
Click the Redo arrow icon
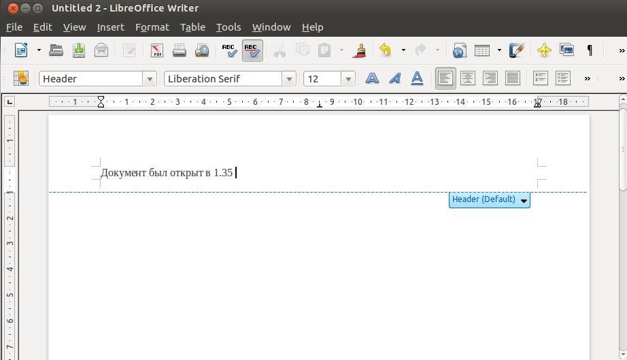(x=420, y=50)
